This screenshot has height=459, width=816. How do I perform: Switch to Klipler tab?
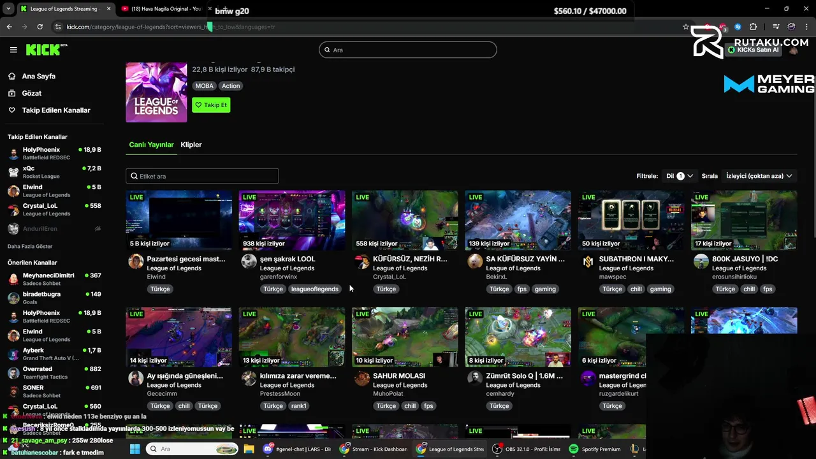(x=191, y=145)
